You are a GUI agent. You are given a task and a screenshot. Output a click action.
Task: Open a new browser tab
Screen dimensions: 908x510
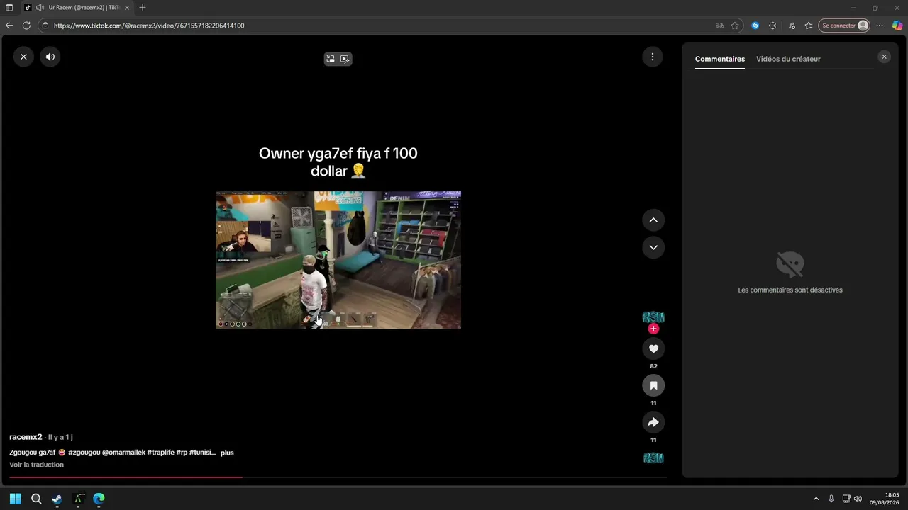(143, 8)
